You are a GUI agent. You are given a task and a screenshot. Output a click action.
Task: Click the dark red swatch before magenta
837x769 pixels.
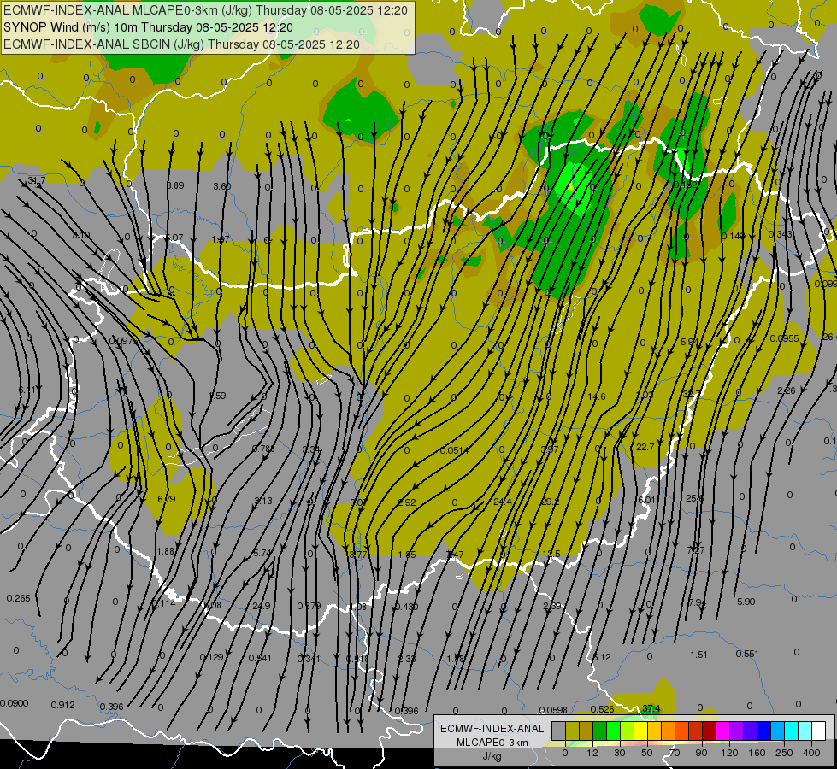pyautogui.click(x=710, y=731)
